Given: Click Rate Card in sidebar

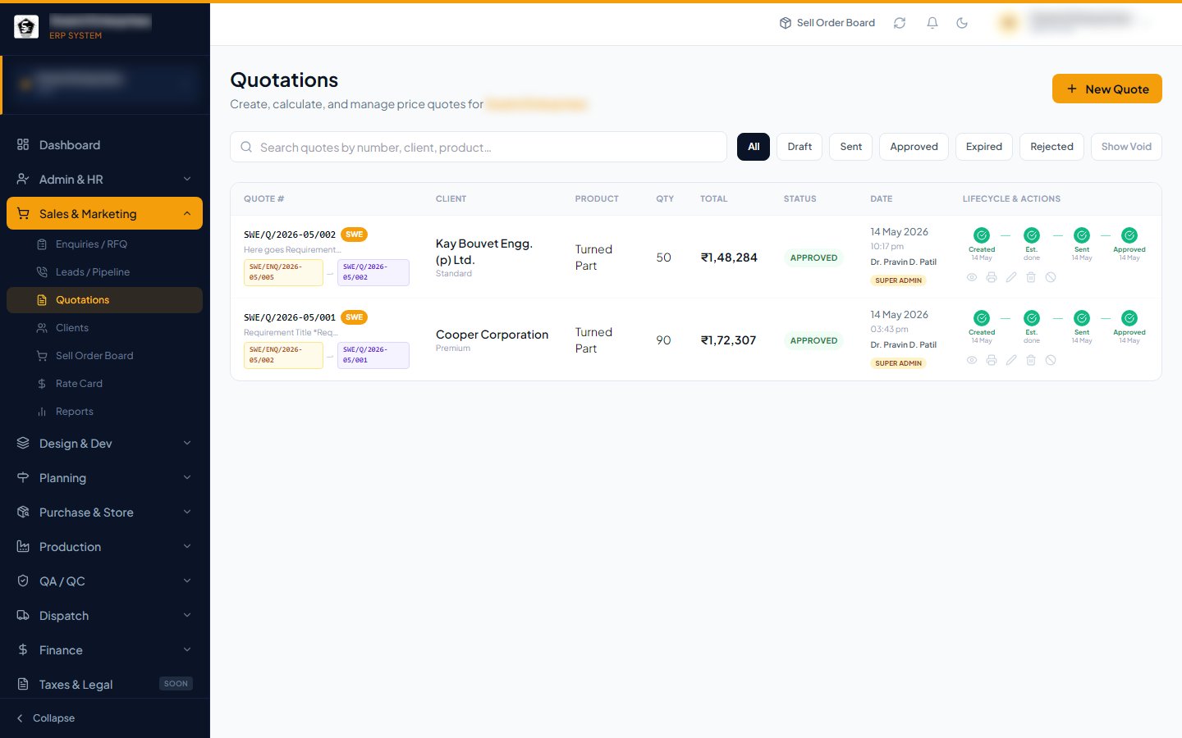Looking at the screenshot, I should pos(105,384).
